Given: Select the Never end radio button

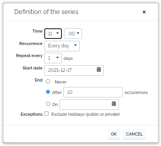Looking at the screenshot, I should [48, 82].
